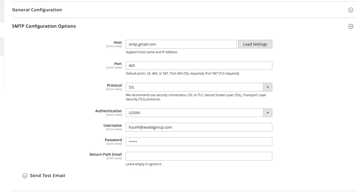
Task: Open the Protocol dropdown arrow
Action: pos(268,87)
